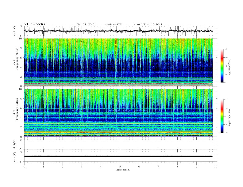Click the ch.2 spectrogram plot

118,113
